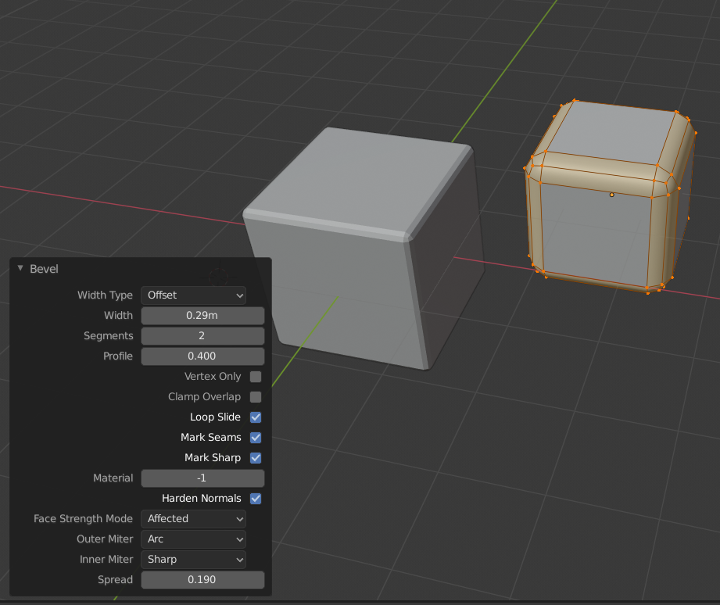This screenshot has height=605, width=720.
Task: Click the Bevel panel title text
Action: (42, 268)
